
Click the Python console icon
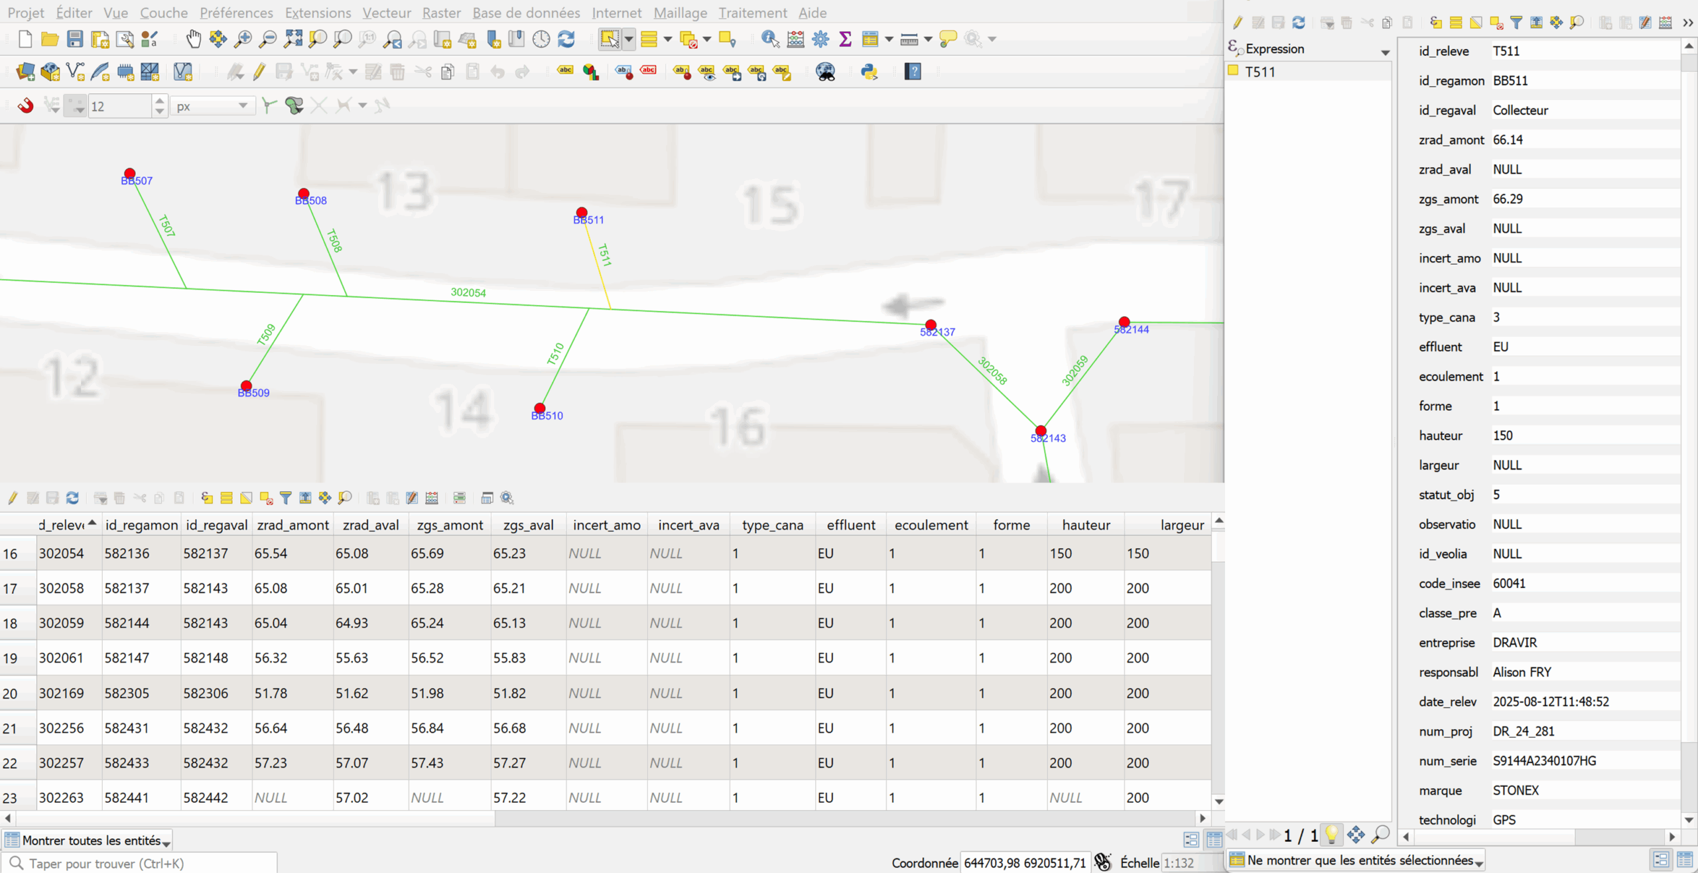tap(869, 72)
